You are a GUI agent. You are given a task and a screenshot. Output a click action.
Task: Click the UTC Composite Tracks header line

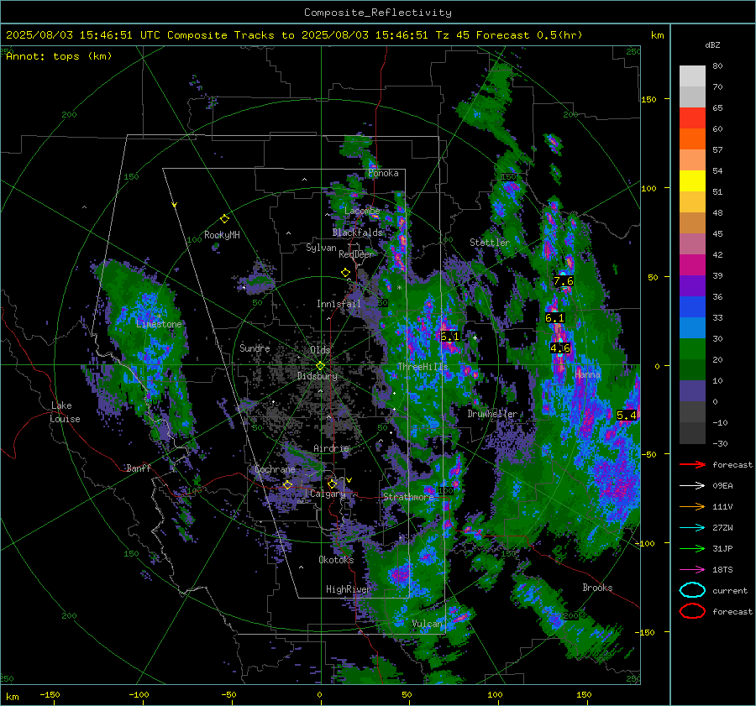294,35
